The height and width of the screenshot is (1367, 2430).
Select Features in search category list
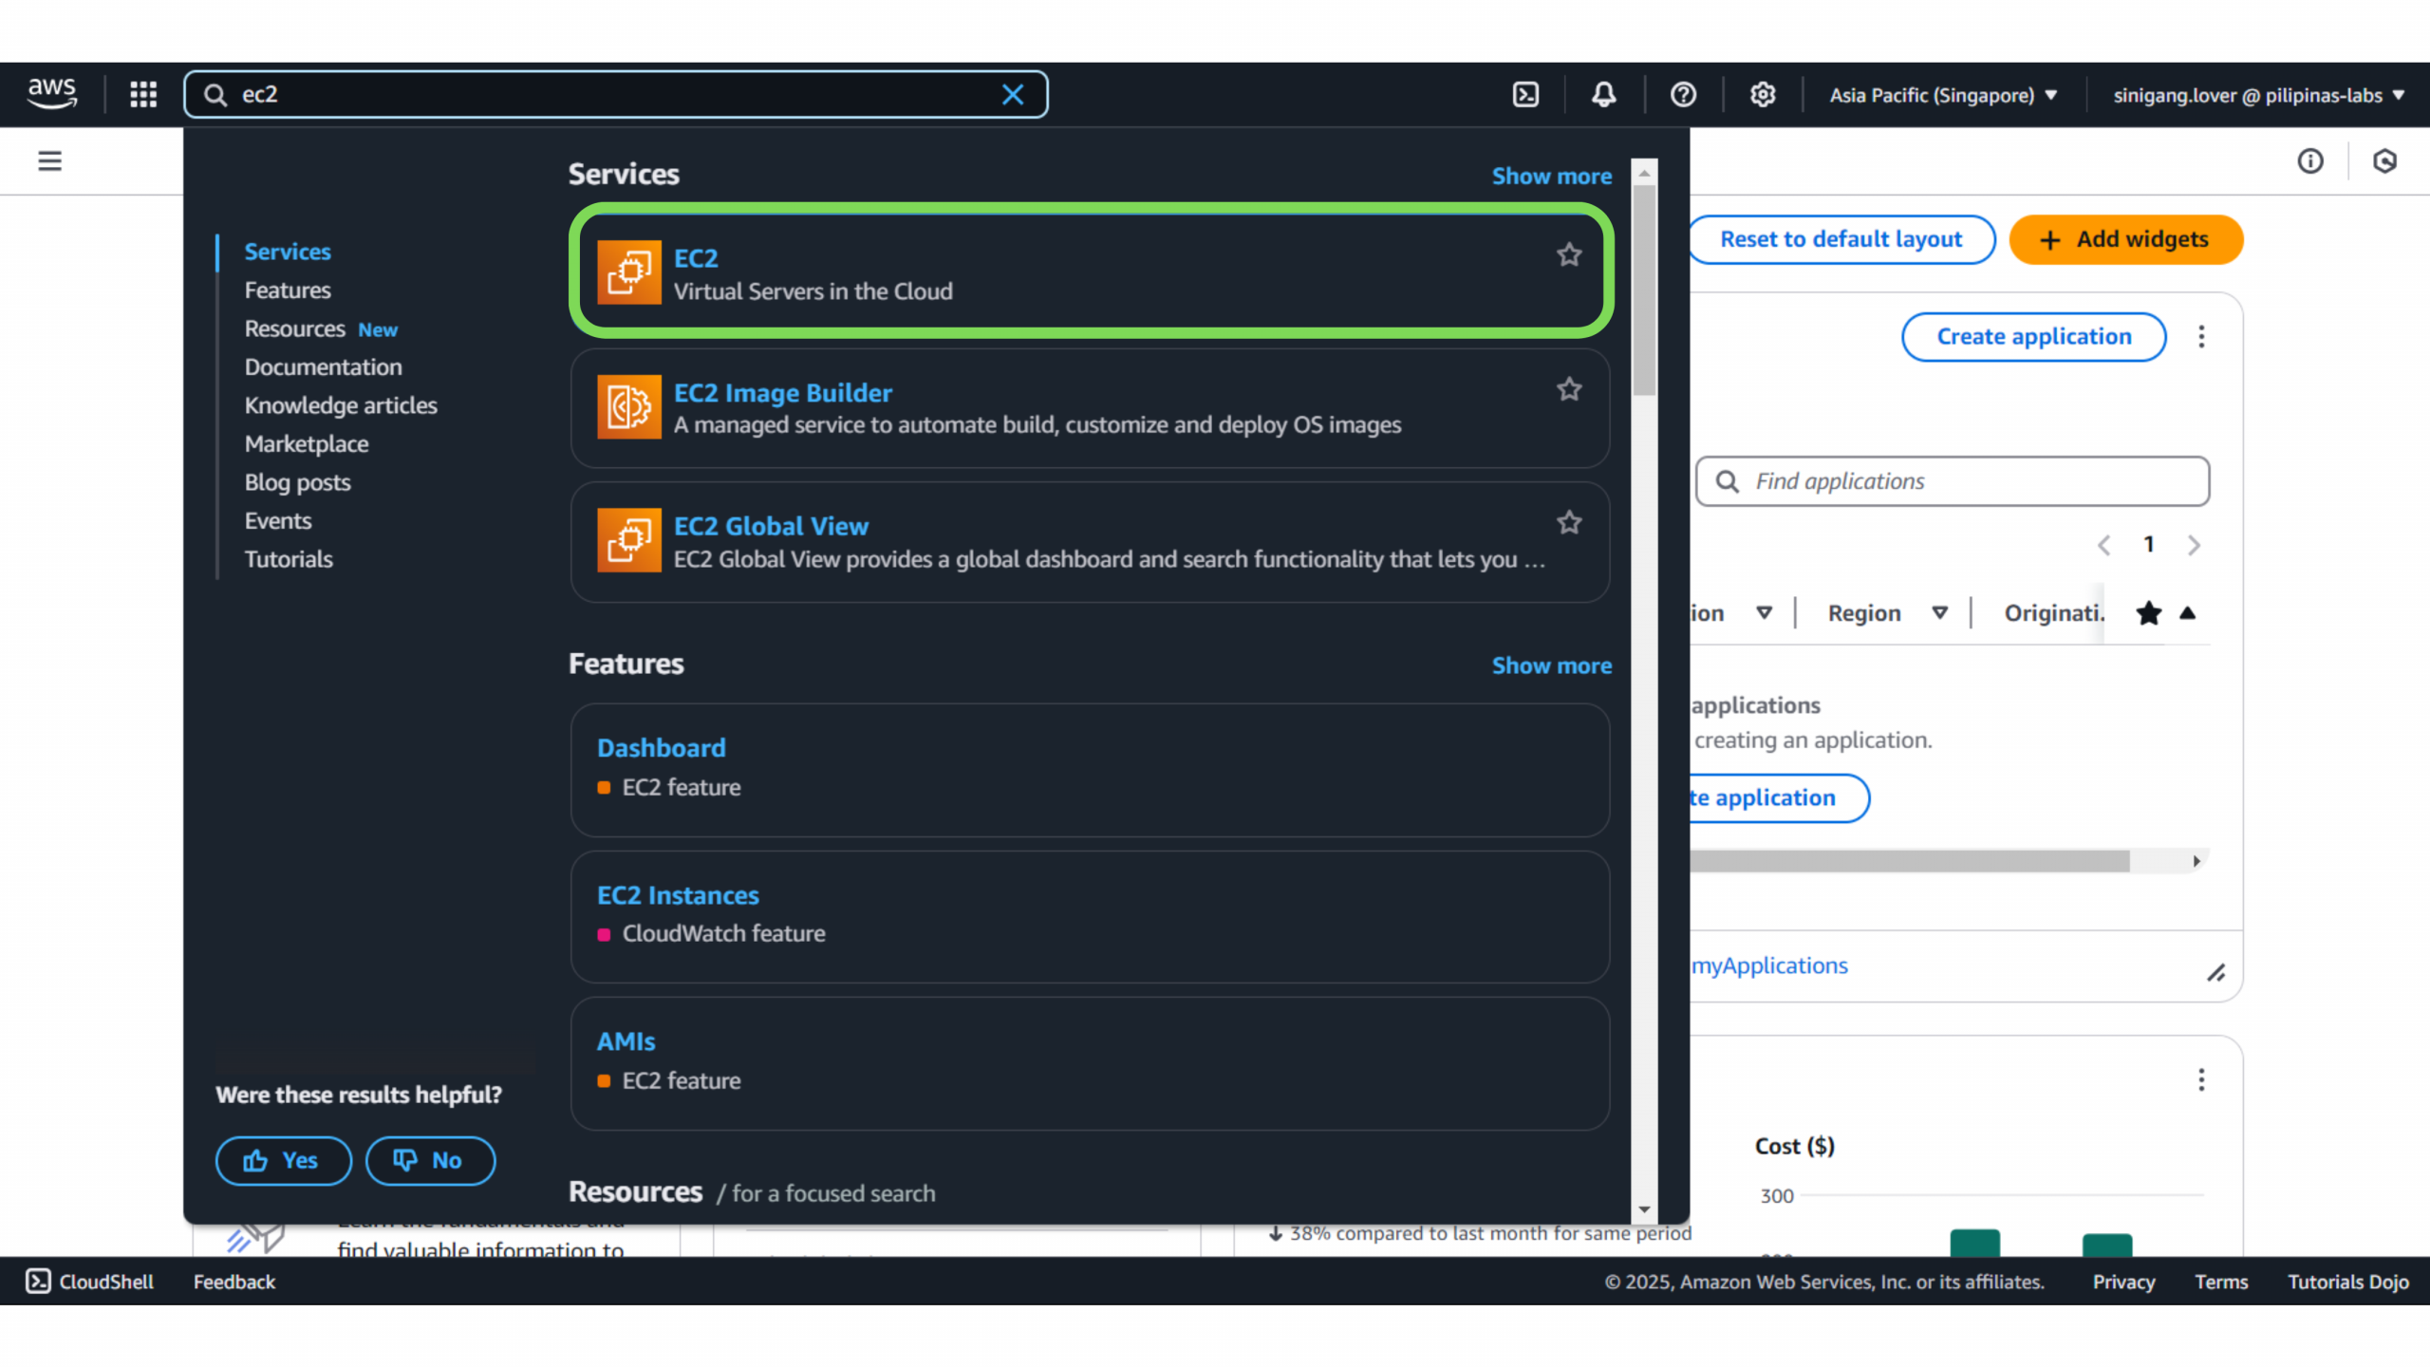(x=288, y=290)
